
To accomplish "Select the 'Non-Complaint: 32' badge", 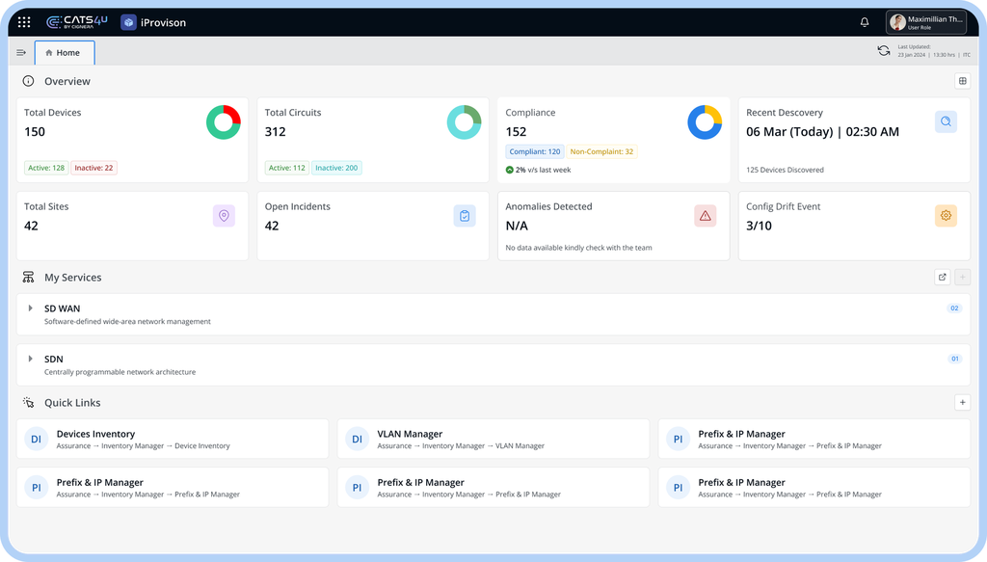I will [x=601, y=151].
